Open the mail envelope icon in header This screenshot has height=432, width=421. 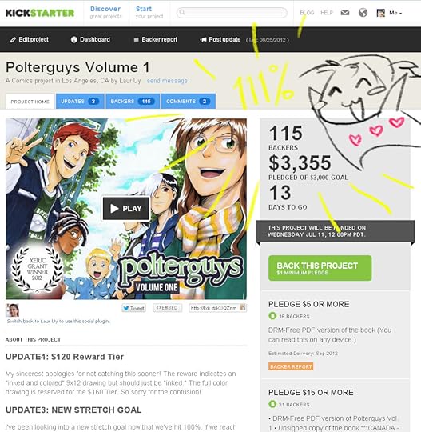tap(345, 12)
